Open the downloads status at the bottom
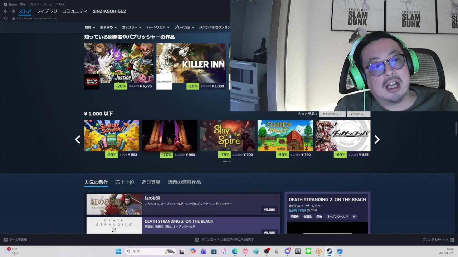Screen dimensions: 458x257 point(225,240)
